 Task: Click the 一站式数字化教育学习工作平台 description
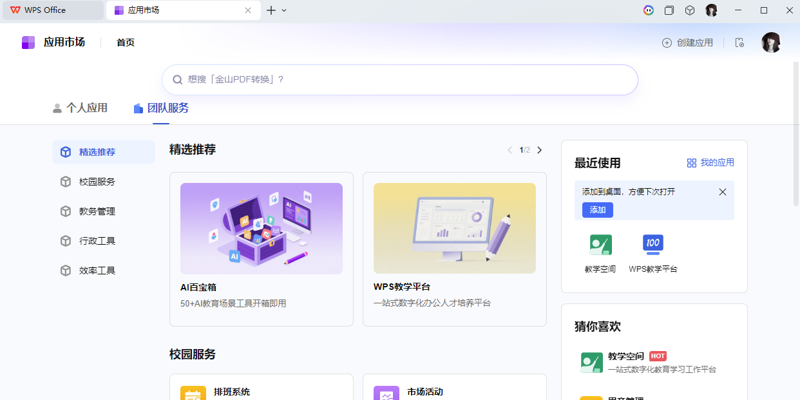[x=662, y=370]
